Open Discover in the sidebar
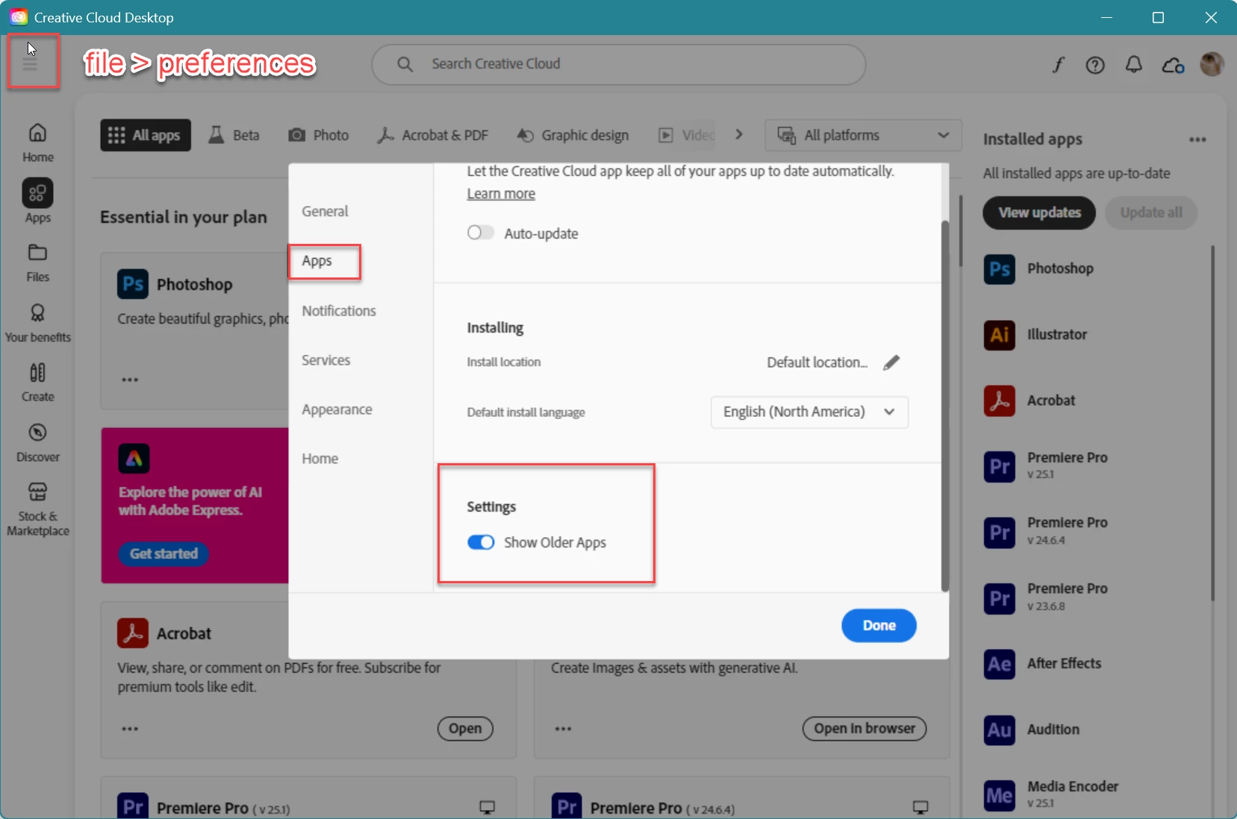The width and height of the screenshot is (1237, 819). pos(37,442)
